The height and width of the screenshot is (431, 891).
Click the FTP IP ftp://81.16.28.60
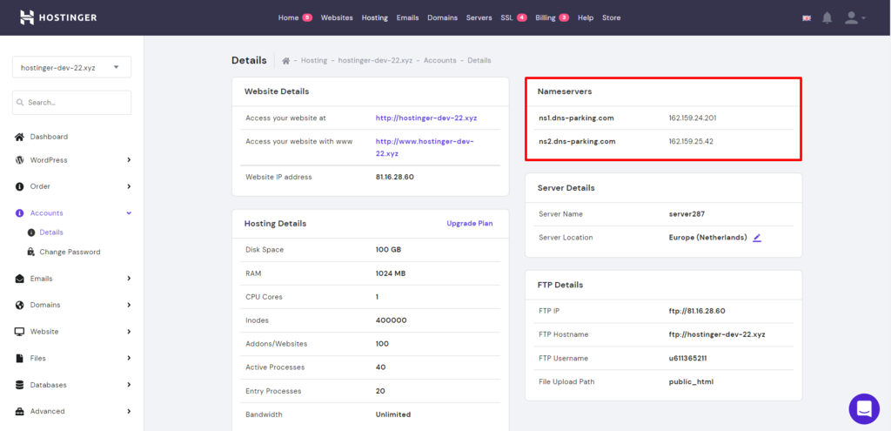point(697,311)
